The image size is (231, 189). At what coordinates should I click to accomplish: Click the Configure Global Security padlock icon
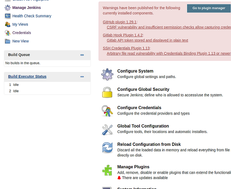107,92
